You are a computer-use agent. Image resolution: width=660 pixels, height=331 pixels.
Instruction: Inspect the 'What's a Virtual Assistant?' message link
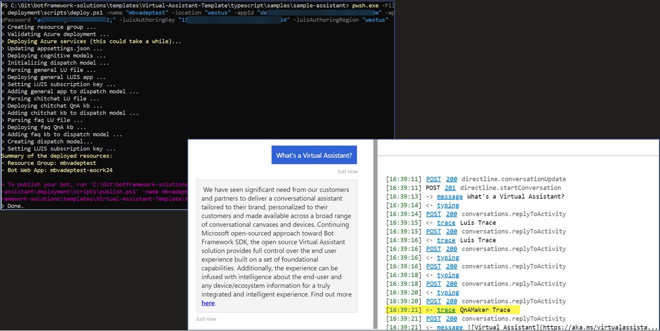pyautogui.click(x=450, y=196)
